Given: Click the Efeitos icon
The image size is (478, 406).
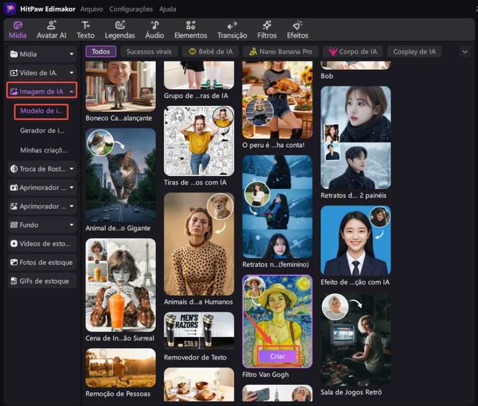Looking at the screenshot, I should [x=298, y=25].
